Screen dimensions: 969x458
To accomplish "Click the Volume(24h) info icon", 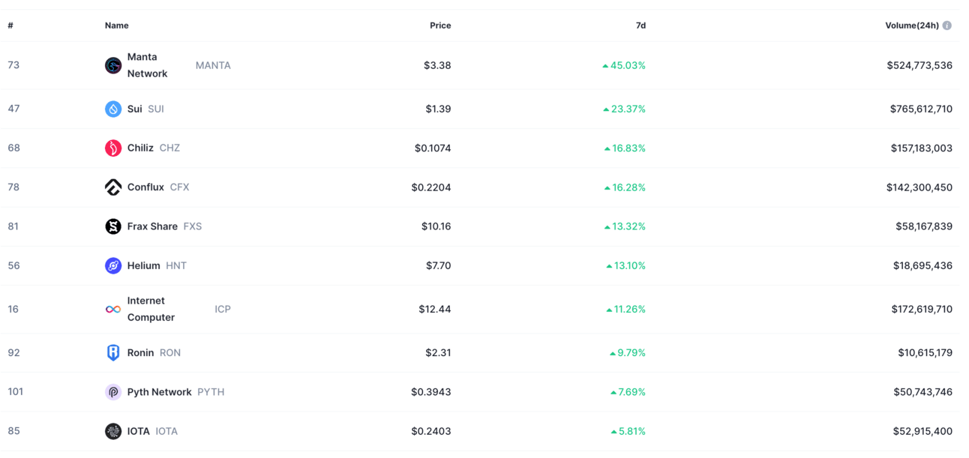I will point(947,25).
